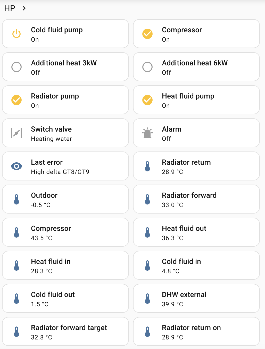
Task: Open the HP heading
Action: tap(10, 8)
